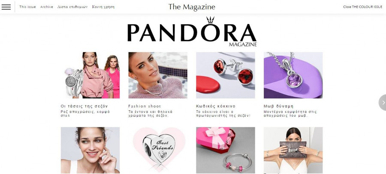Advance with the next-page arrow on right edge
Screen dimensions: 386x174
(x=383, y=103)
